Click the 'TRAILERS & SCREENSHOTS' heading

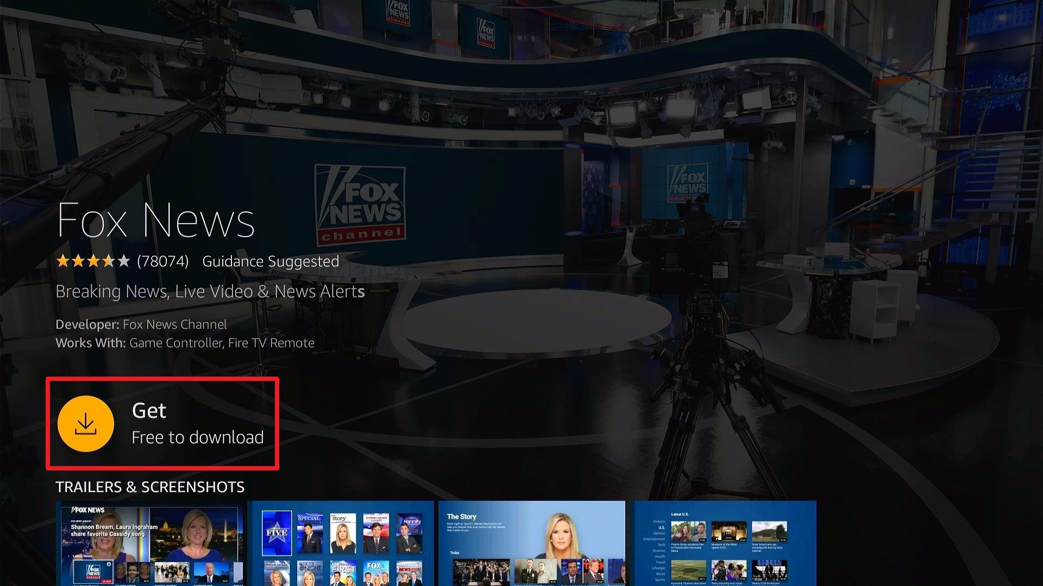tap(150, 487)
